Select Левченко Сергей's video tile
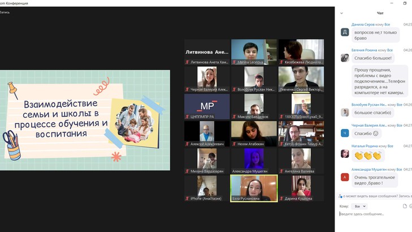 (301, 79)
